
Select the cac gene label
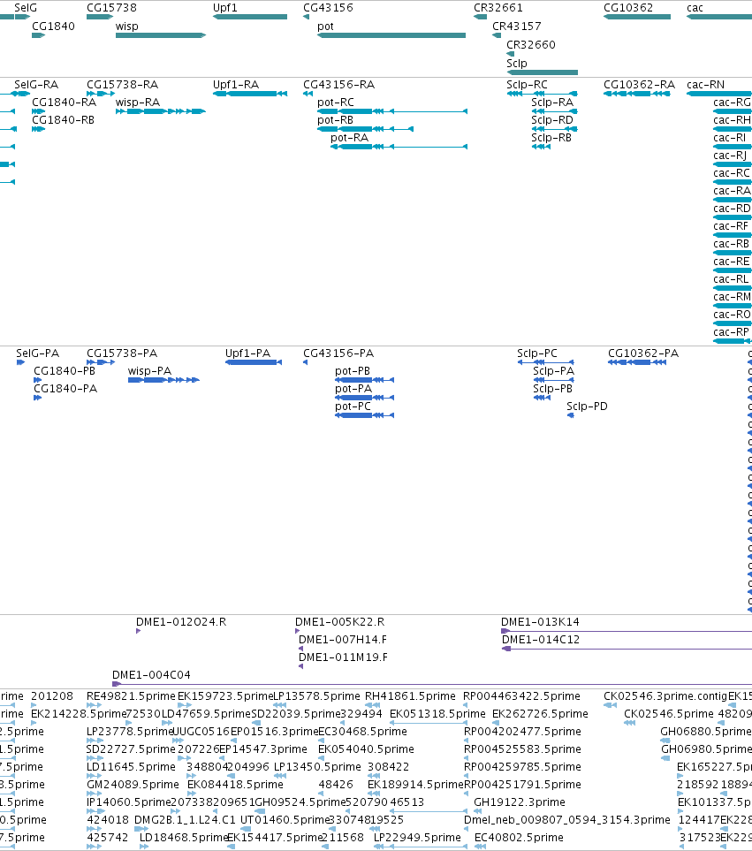(695, 8)
